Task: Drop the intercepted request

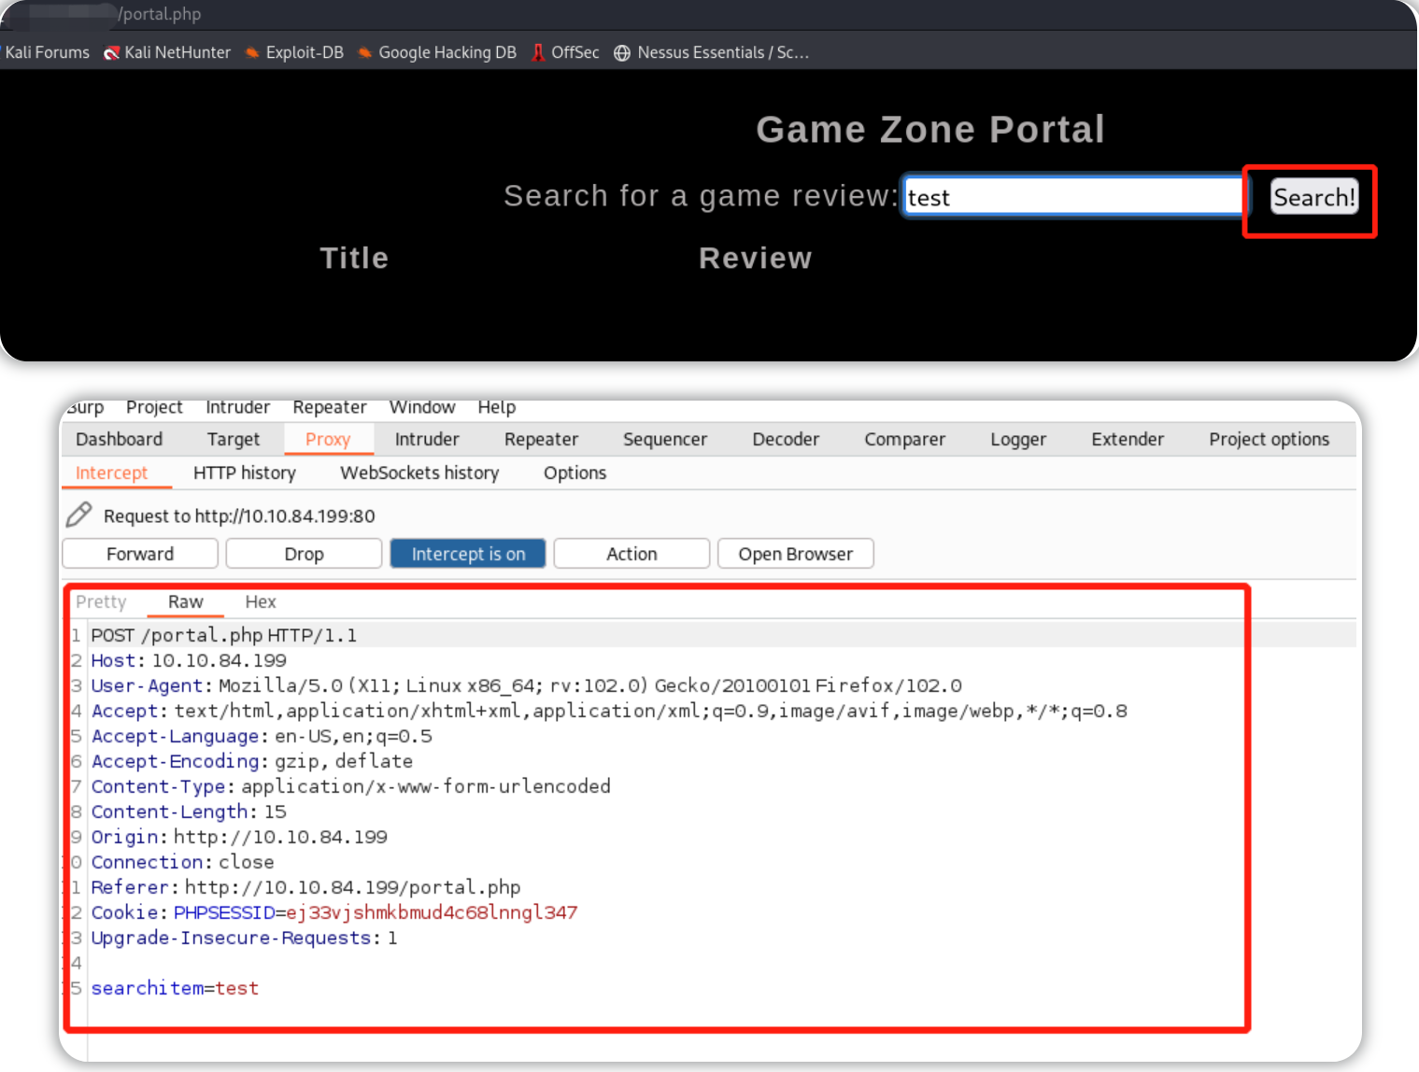Action: tap(304, 554)
